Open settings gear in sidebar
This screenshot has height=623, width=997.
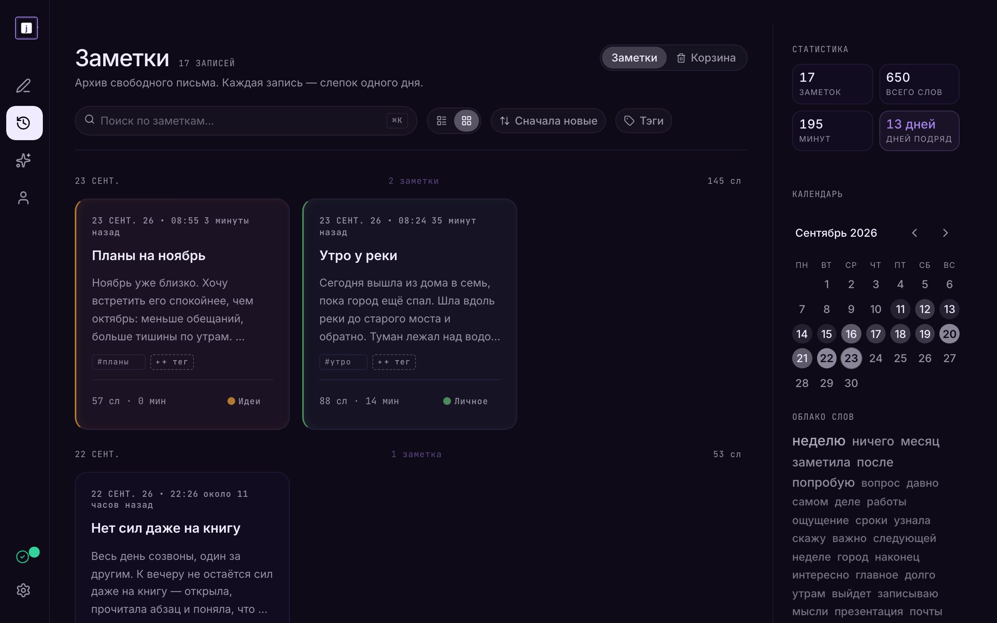point(23,590)
